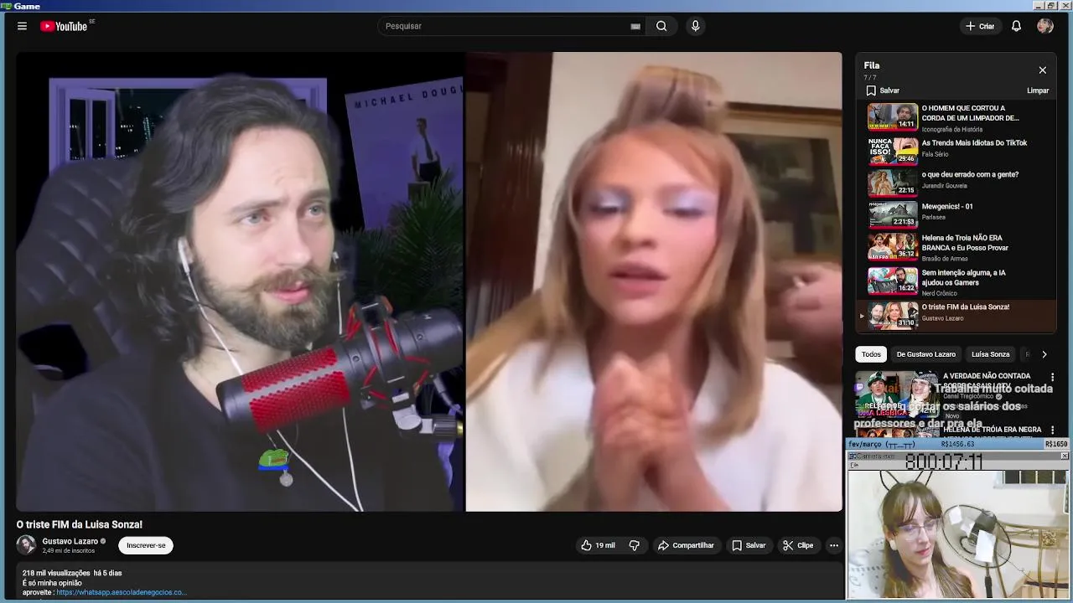Viewport: 1073px width, 603px height.
Task: Select the Luísa Sonza chip
Action: click(x=990, y=354)
